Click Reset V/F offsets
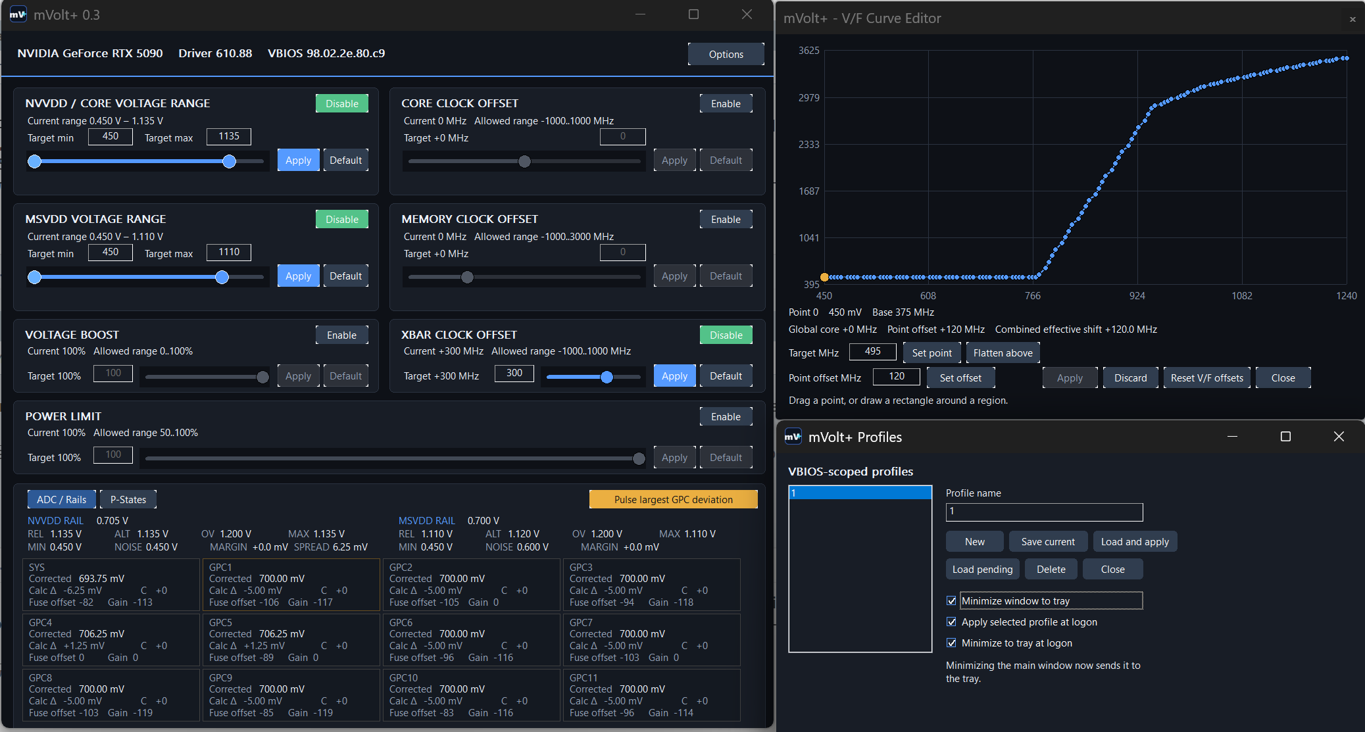1365x732 pixels. [x=1207, y=378]
